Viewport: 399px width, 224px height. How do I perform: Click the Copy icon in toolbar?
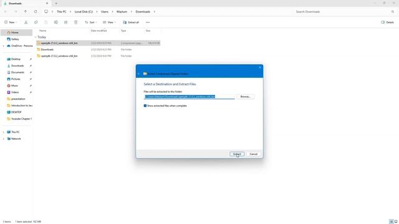coord(36,22)
